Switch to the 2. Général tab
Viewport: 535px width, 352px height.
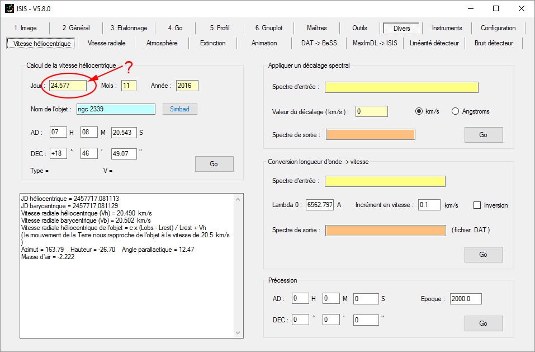click(x=75, y=28)
